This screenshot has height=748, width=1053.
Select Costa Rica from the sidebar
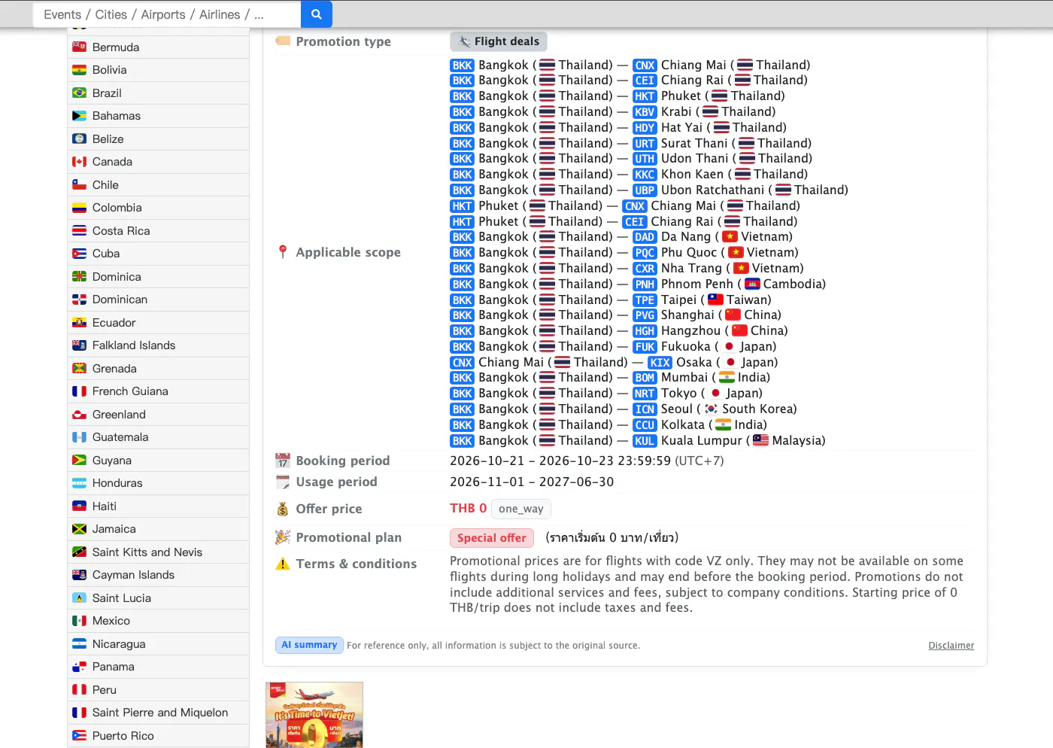pos(121,231)
